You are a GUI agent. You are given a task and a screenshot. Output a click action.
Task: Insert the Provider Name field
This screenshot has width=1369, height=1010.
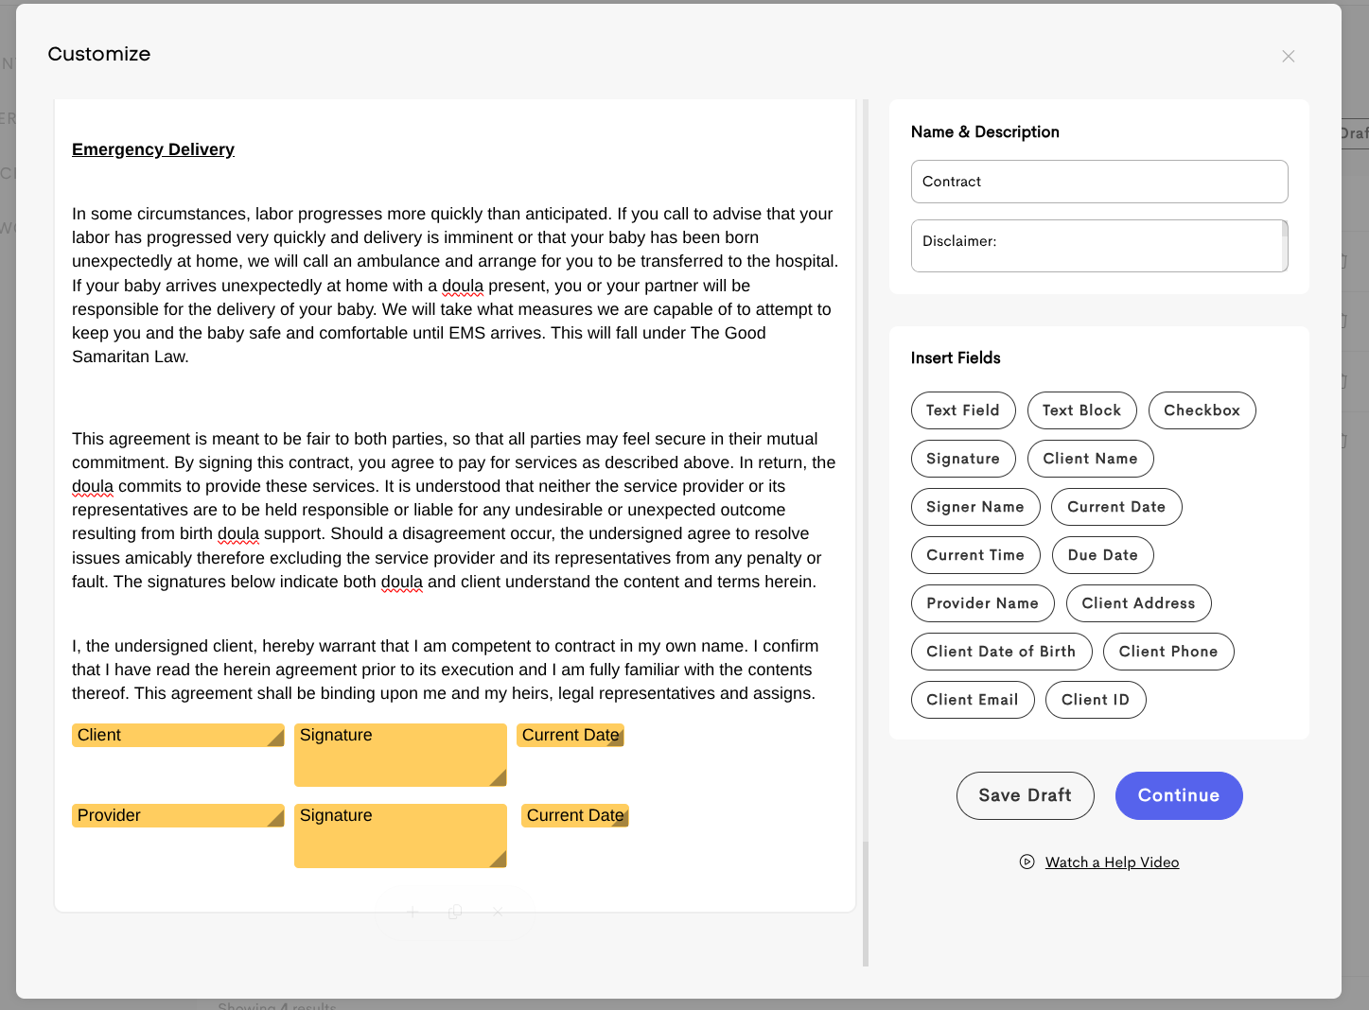point(982,603)
